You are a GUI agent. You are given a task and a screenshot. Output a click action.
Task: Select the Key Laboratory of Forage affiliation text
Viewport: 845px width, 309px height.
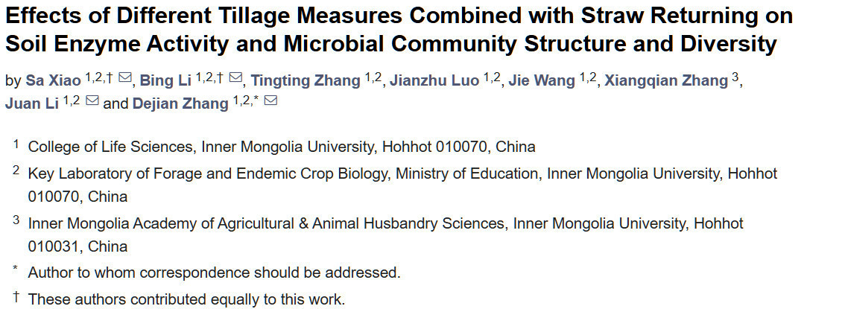402,174
